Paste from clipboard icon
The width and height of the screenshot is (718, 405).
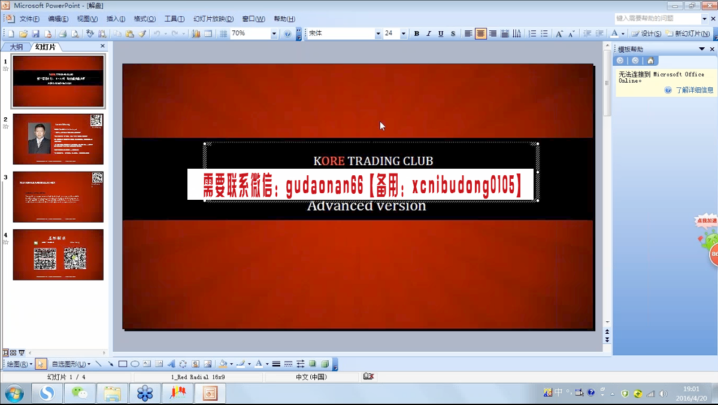point(130,34)
